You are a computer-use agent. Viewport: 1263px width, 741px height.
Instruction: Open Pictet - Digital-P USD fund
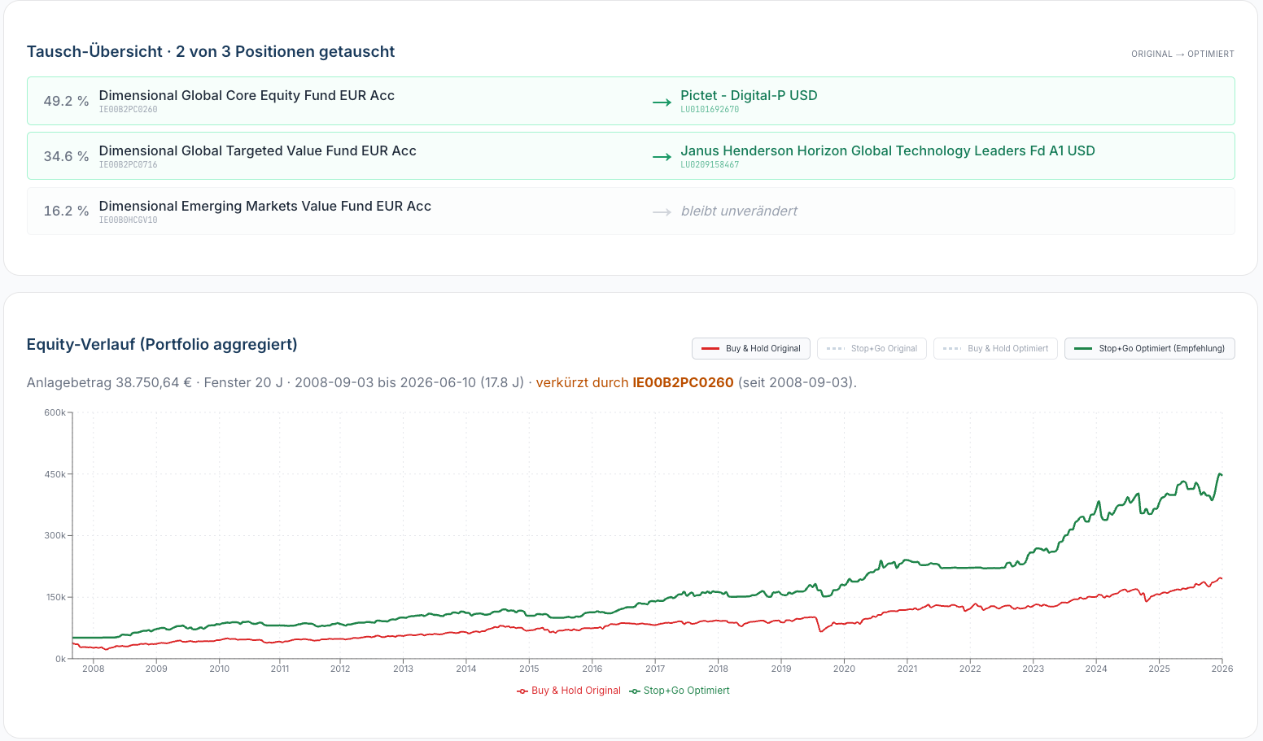[749, 95]
